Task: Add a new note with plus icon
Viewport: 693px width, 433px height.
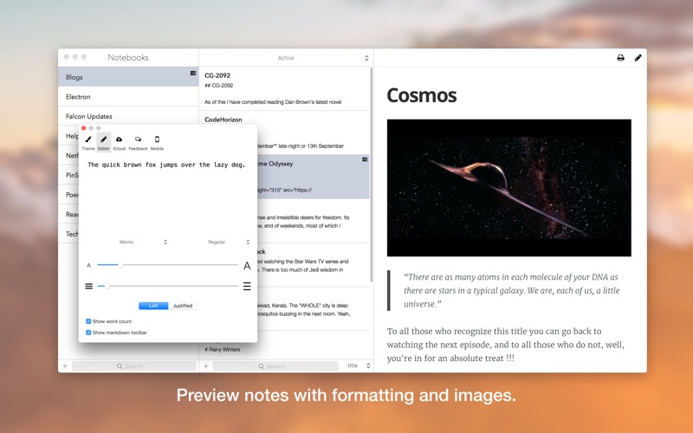Action: [x=206, y=366]
